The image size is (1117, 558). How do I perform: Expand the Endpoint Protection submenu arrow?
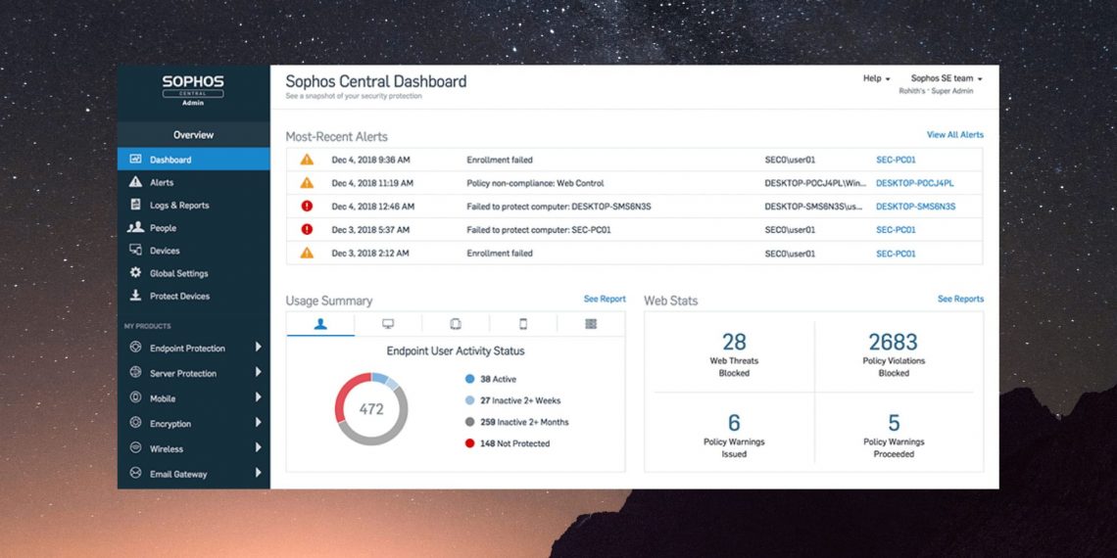[x=258, y=348]
